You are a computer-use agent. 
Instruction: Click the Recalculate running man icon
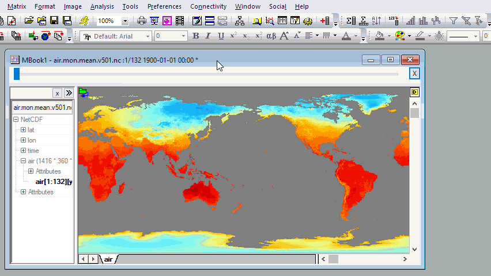(85, 21)
